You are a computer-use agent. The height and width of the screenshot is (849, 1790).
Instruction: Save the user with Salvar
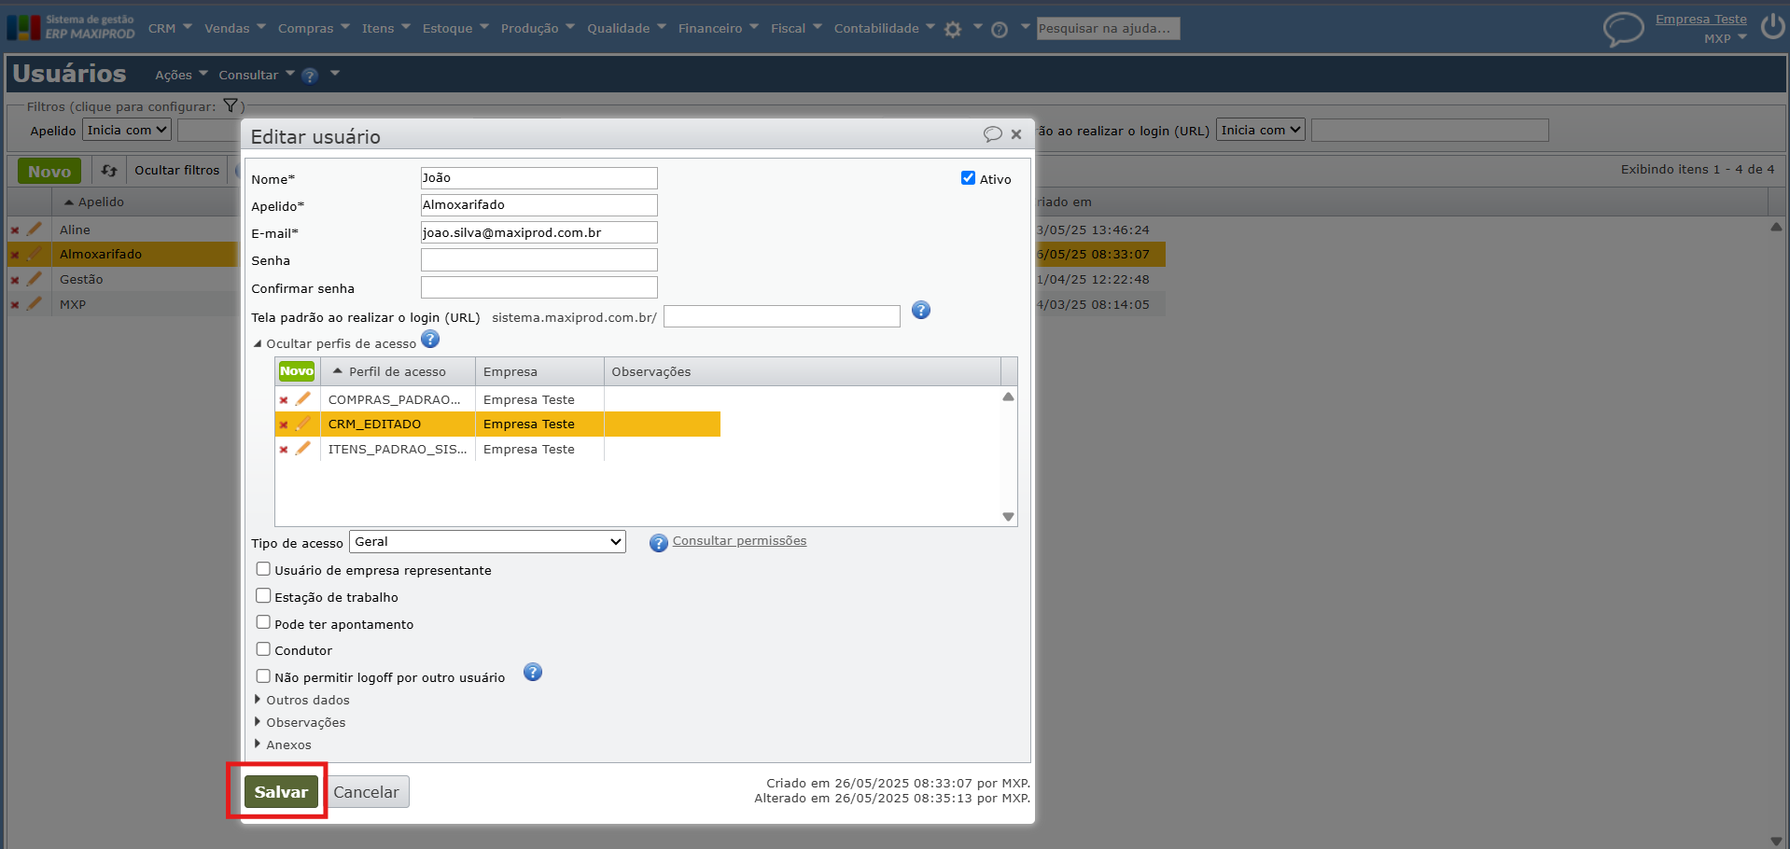(281, 792)
